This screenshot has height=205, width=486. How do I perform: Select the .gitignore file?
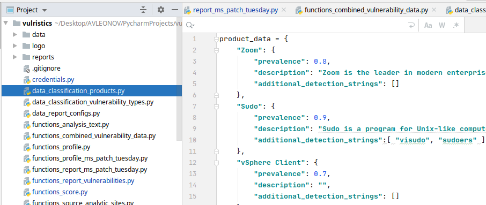(46, 69)
